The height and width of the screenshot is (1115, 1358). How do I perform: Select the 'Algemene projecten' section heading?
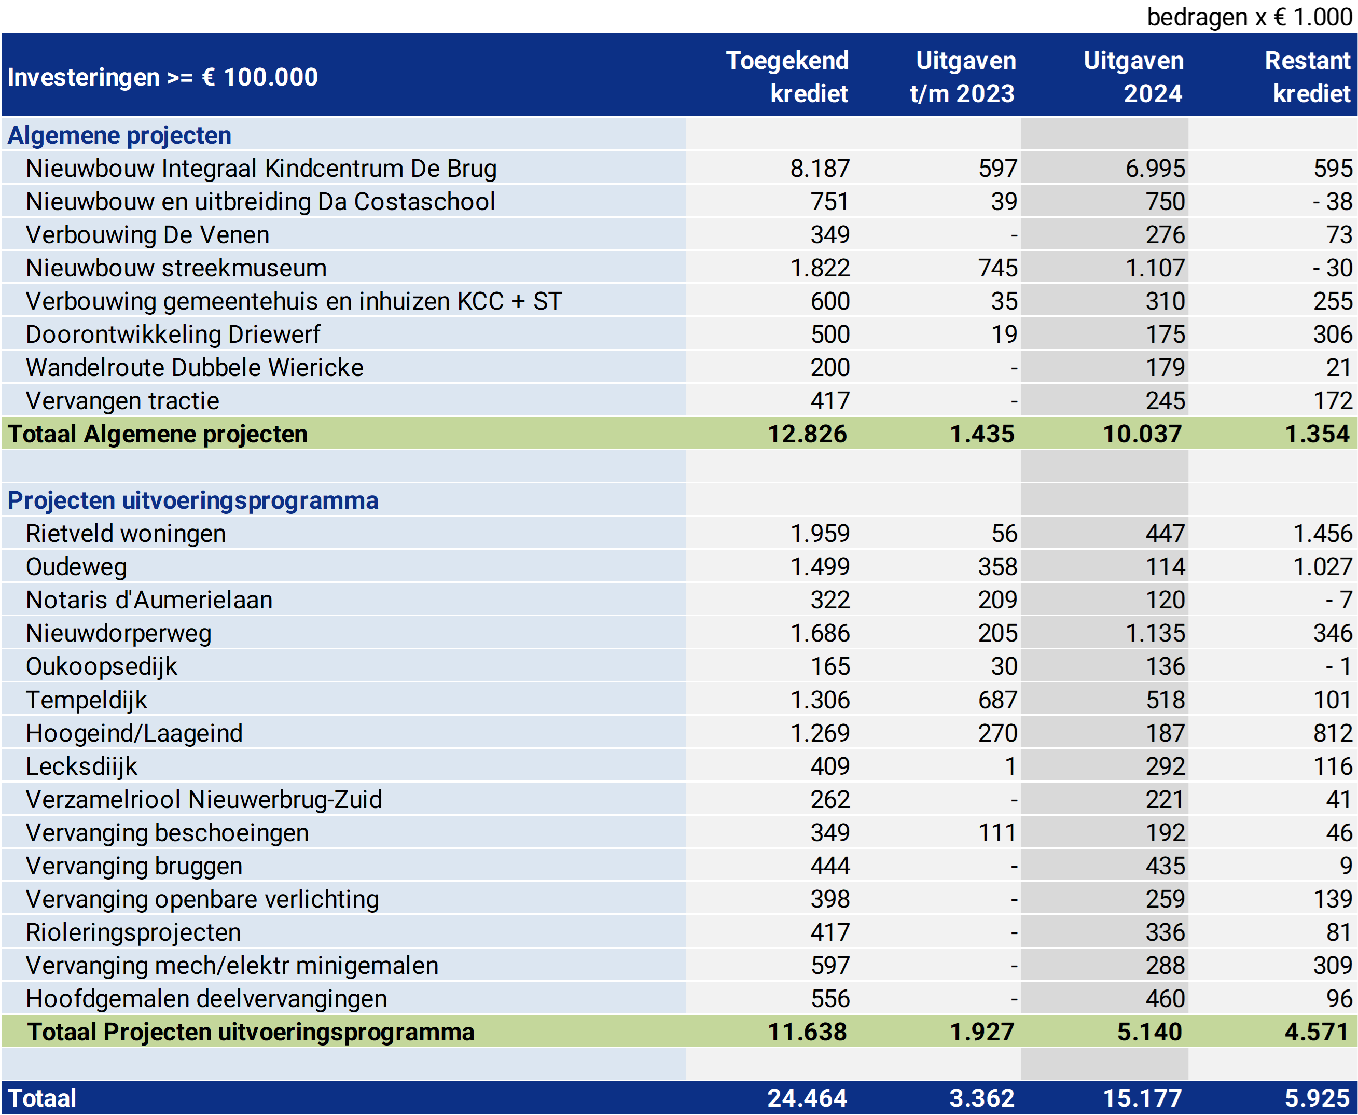point(119,135)
